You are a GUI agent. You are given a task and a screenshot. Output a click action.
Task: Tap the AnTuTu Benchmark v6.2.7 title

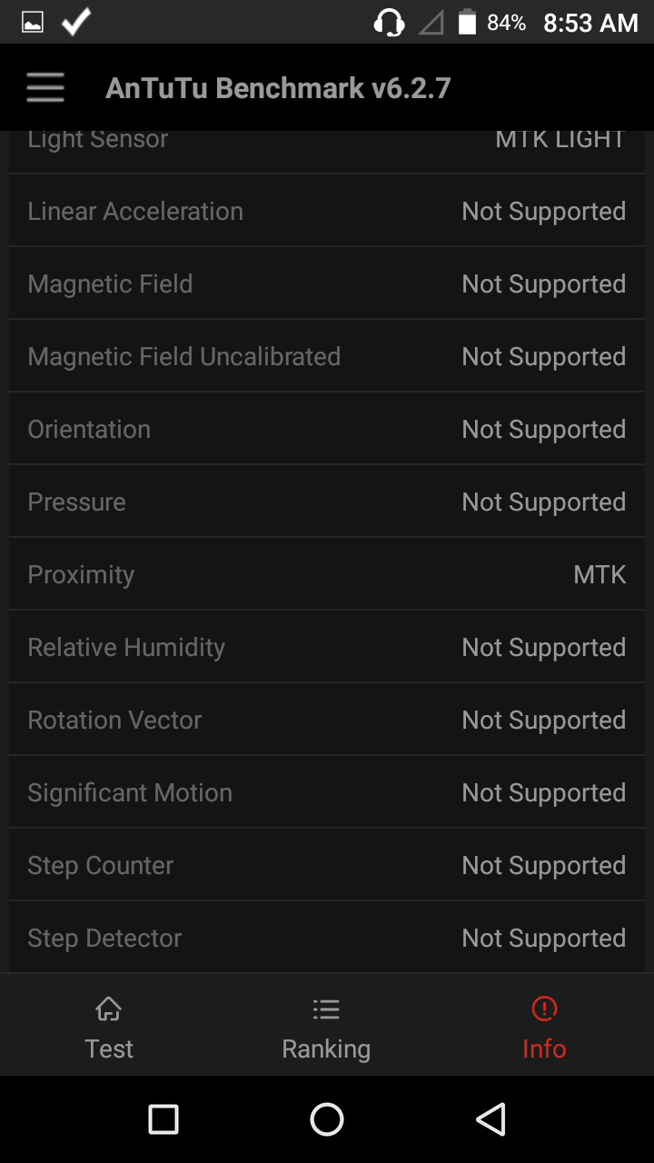278,88
